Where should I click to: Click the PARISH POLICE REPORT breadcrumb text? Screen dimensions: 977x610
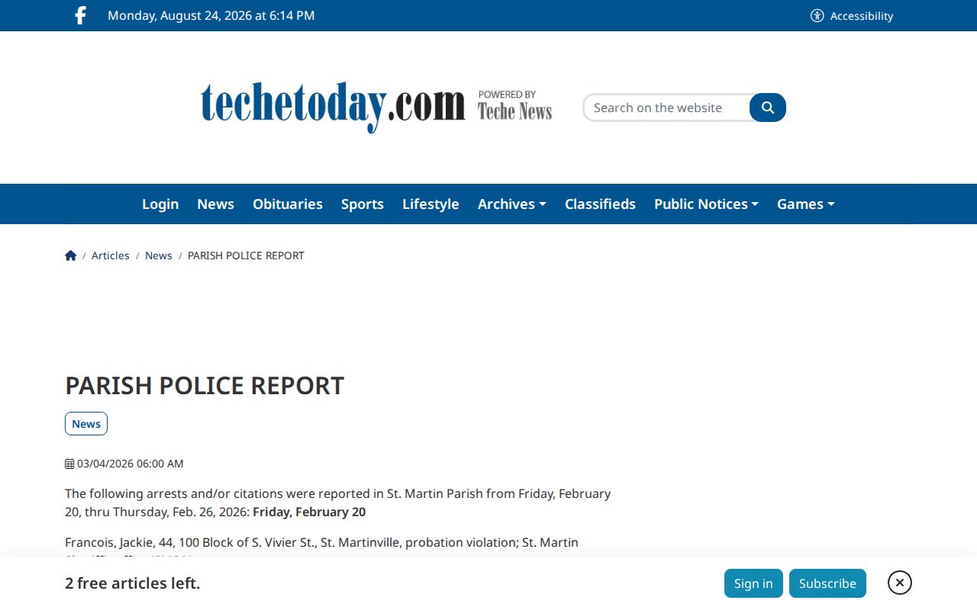coord(246,255)
